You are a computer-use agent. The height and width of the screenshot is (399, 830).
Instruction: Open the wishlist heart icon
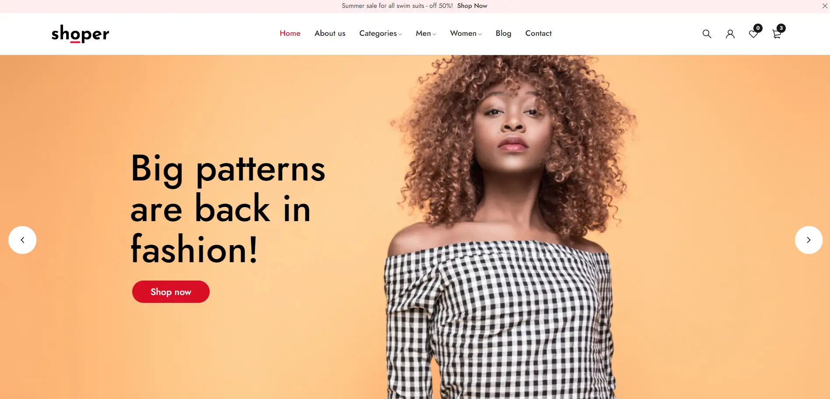coord(753,34)
